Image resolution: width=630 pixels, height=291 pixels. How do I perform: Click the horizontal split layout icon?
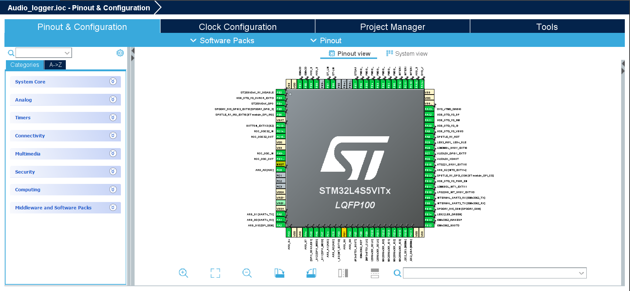(x=375, y=273)
